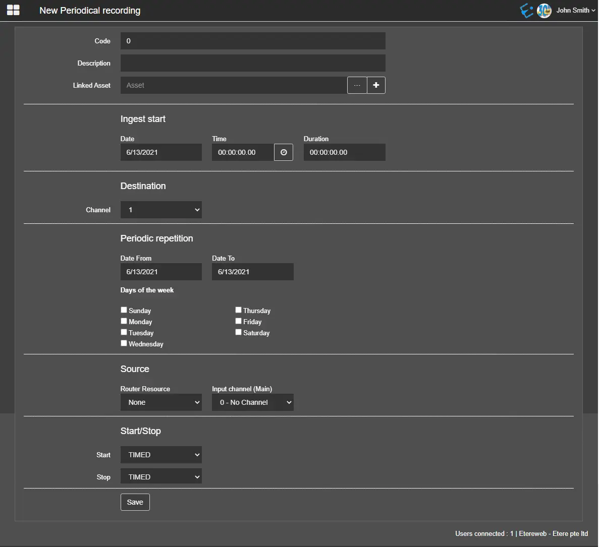The height and width of the screenshot is (547, 599).
Task: Tick the Wednesday checkbox
Action: (x=124, y=343)
